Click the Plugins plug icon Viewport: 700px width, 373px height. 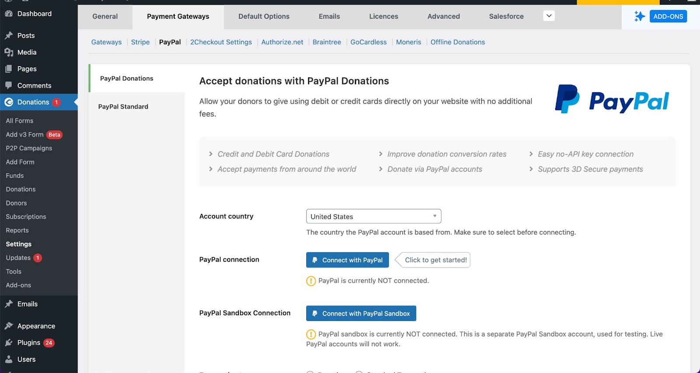[x=9, y=342]
